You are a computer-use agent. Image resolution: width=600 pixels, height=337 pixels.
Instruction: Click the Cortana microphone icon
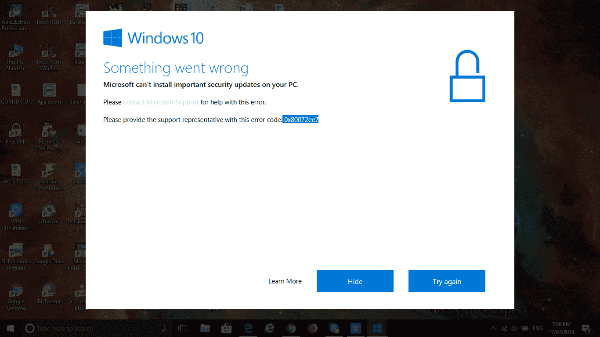(x=163, y=328)
